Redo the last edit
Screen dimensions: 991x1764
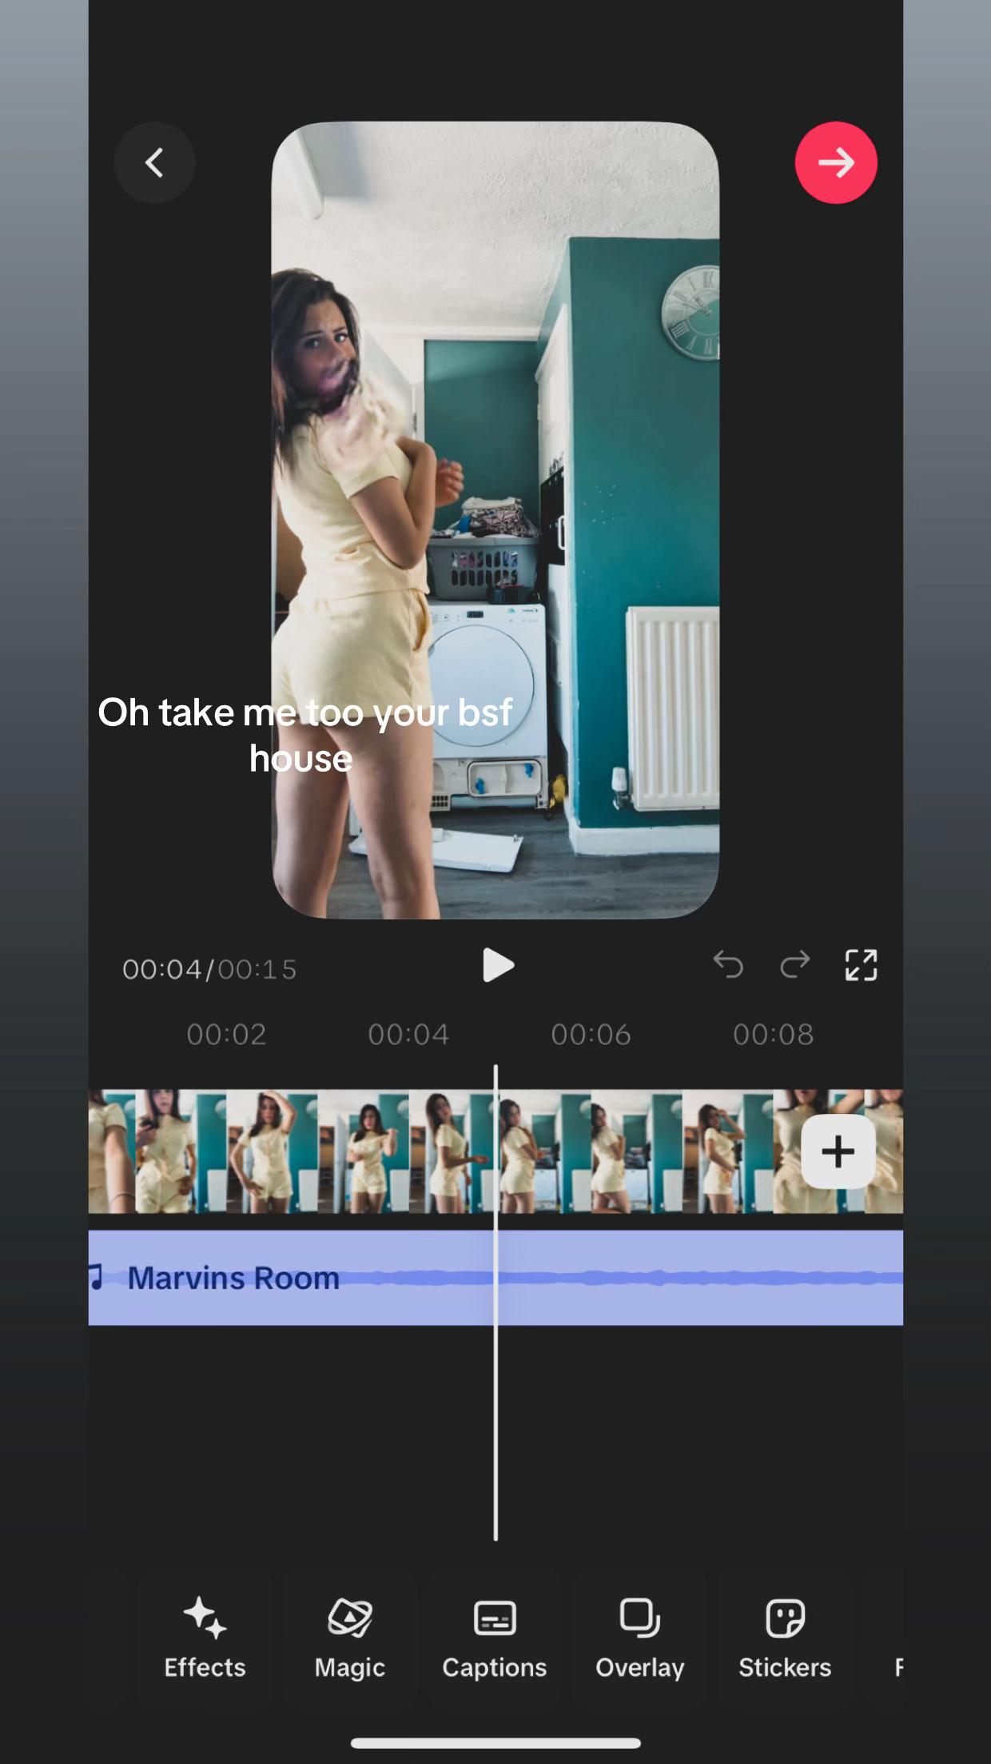795,965
